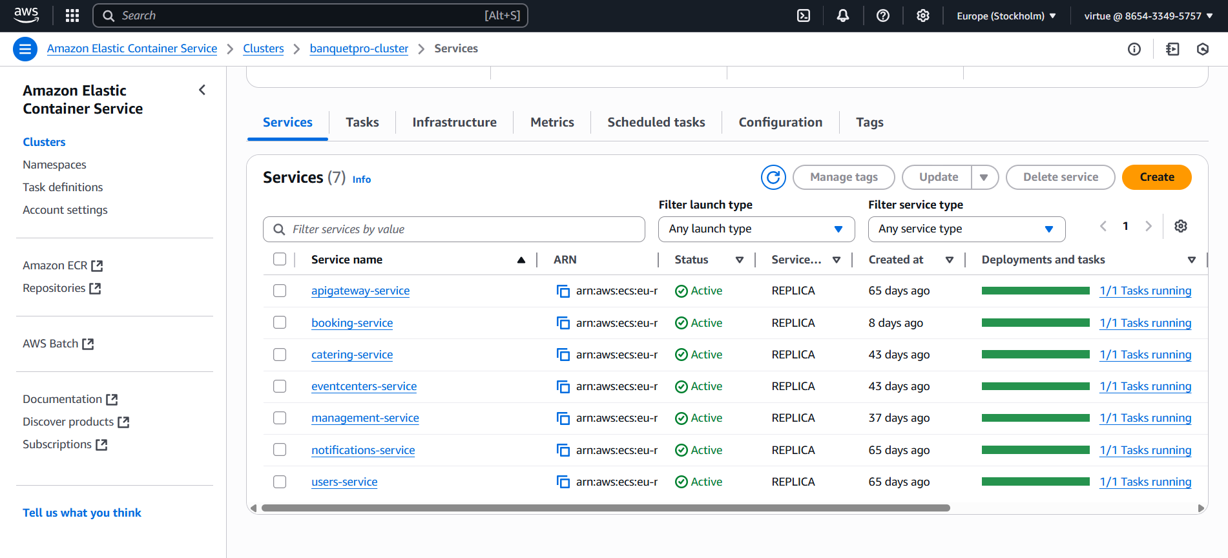Switch to the Tasks tab
Screen dimensions: 1228x558
(x=362, y=123)
